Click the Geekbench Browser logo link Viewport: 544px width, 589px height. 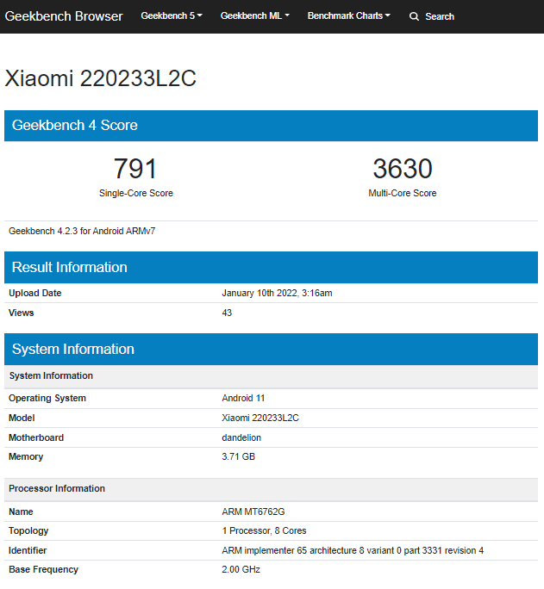(x=64, y=16)
